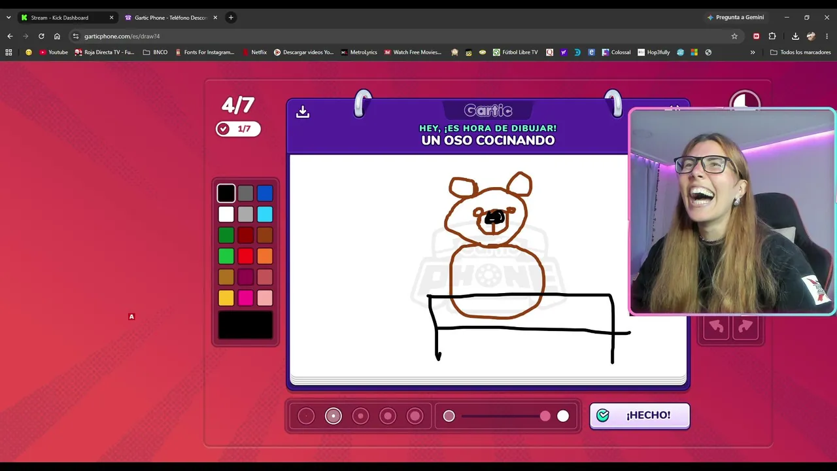This screenshot has width=837, height=471.
Task: Select the smallest brush size
Action: 306,416
